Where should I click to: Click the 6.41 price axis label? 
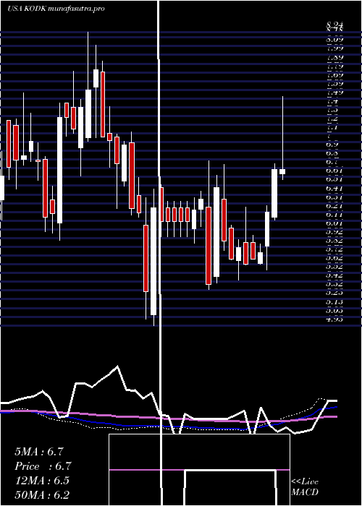tap(334, 188)
